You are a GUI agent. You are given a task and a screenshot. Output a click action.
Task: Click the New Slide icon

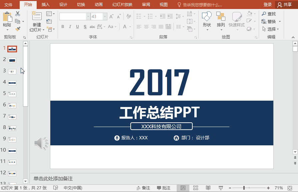[37, 16]
